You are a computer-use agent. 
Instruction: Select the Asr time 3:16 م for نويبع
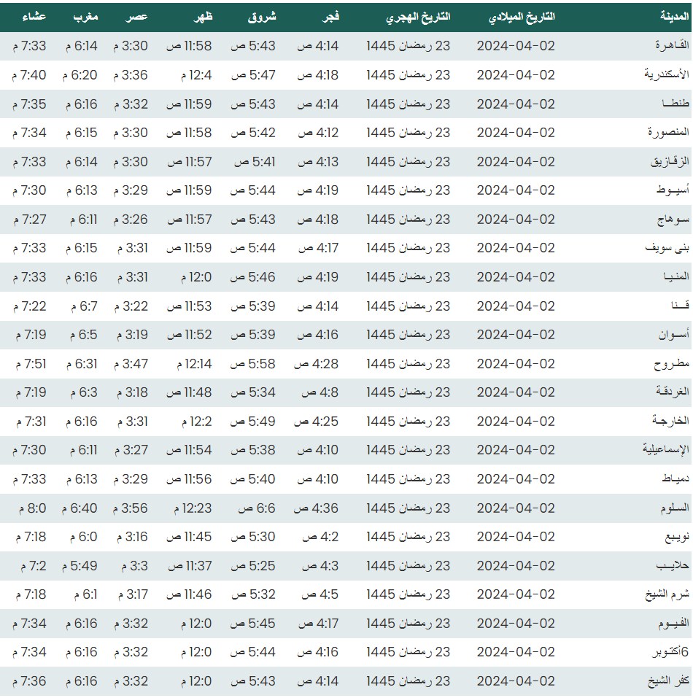pos(131,537)
